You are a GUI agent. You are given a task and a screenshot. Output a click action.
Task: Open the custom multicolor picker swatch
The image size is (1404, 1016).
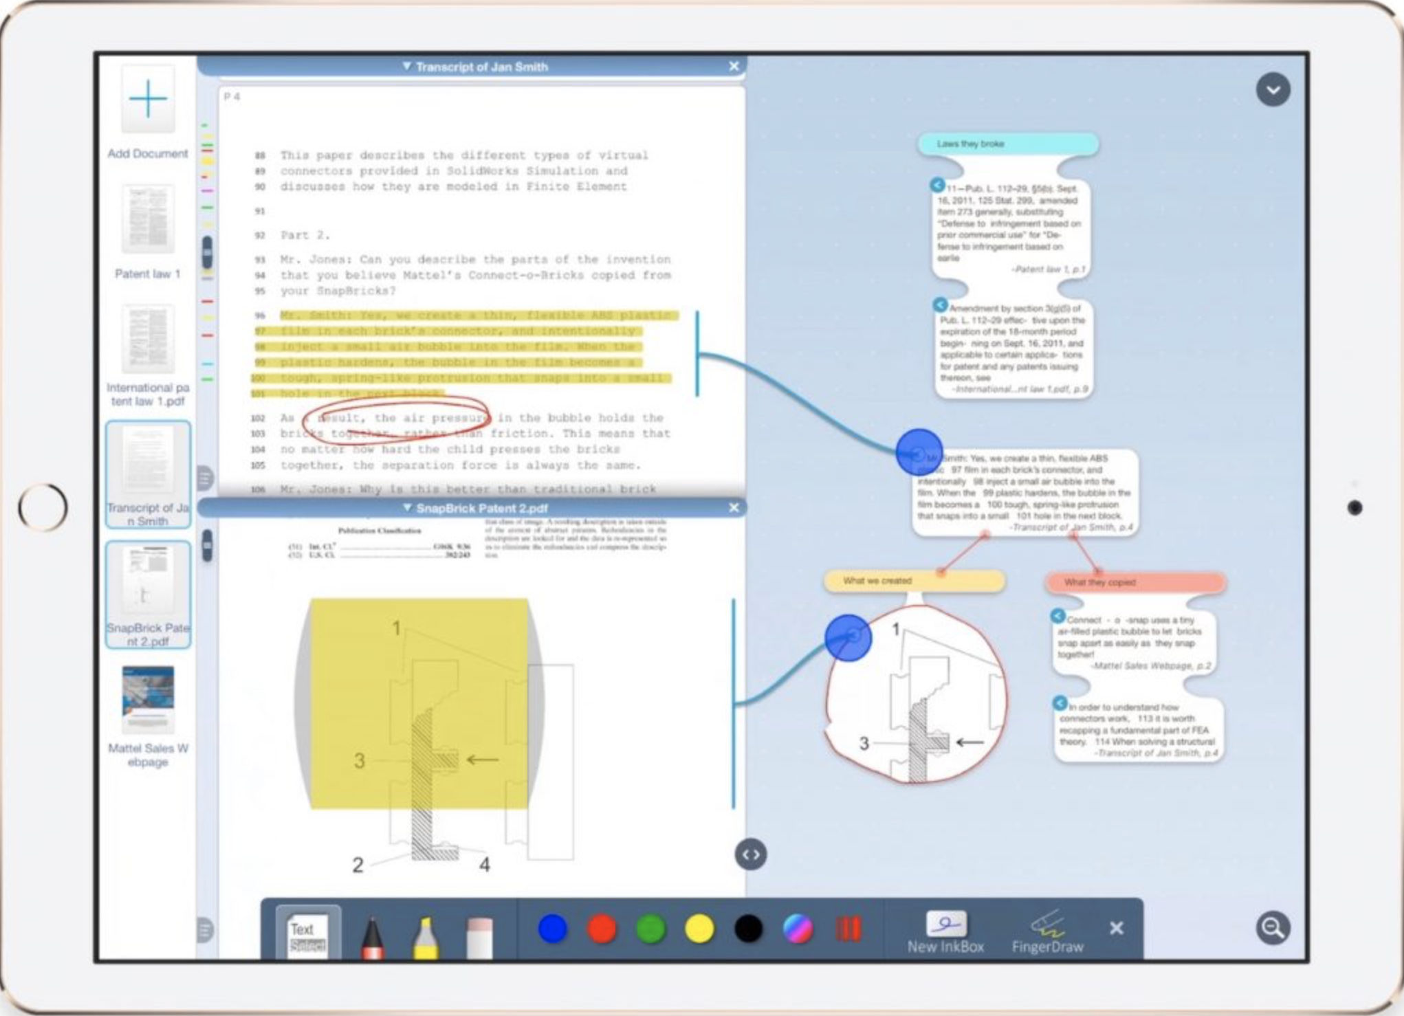[798, 929]
